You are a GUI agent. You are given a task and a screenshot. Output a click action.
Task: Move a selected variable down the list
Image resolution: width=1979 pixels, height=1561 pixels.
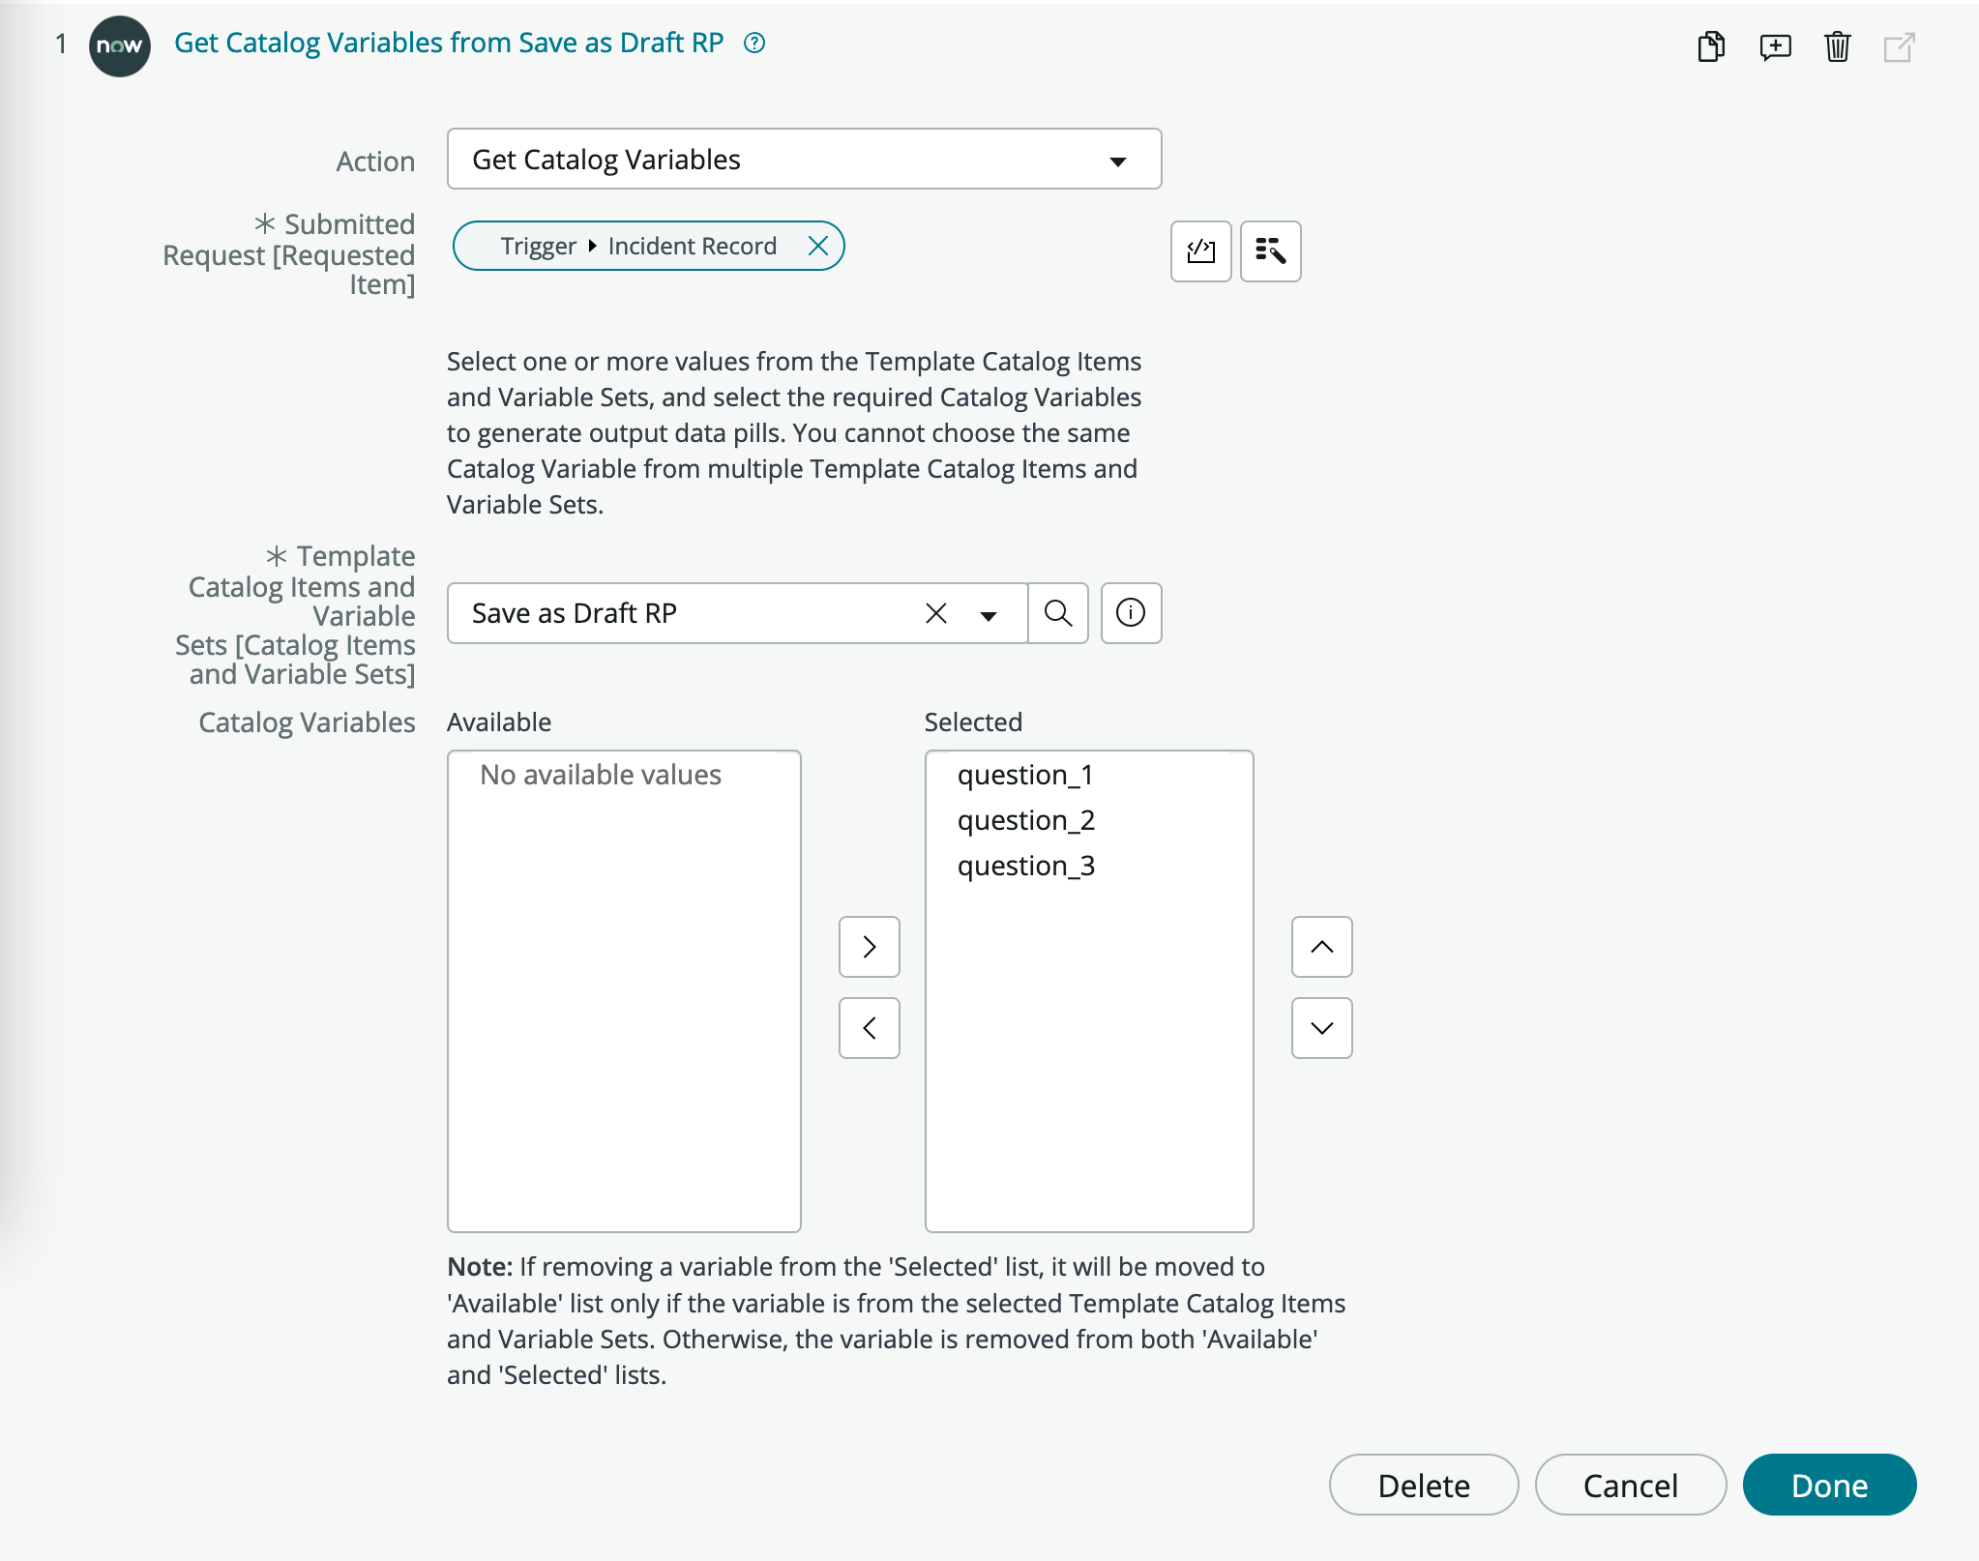click(1320, 1027)
